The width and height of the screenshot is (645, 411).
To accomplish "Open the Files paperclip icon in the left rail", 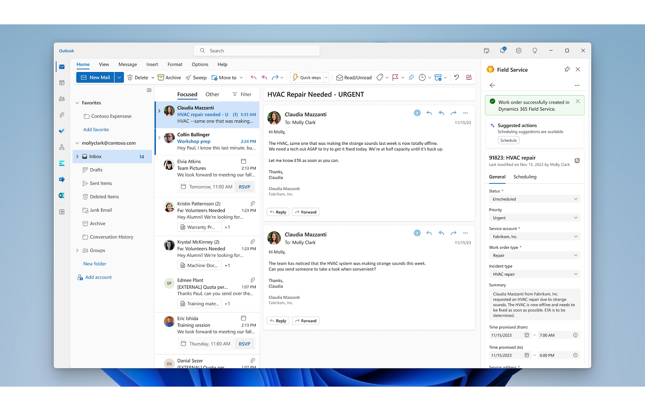I will pos(62,115).
